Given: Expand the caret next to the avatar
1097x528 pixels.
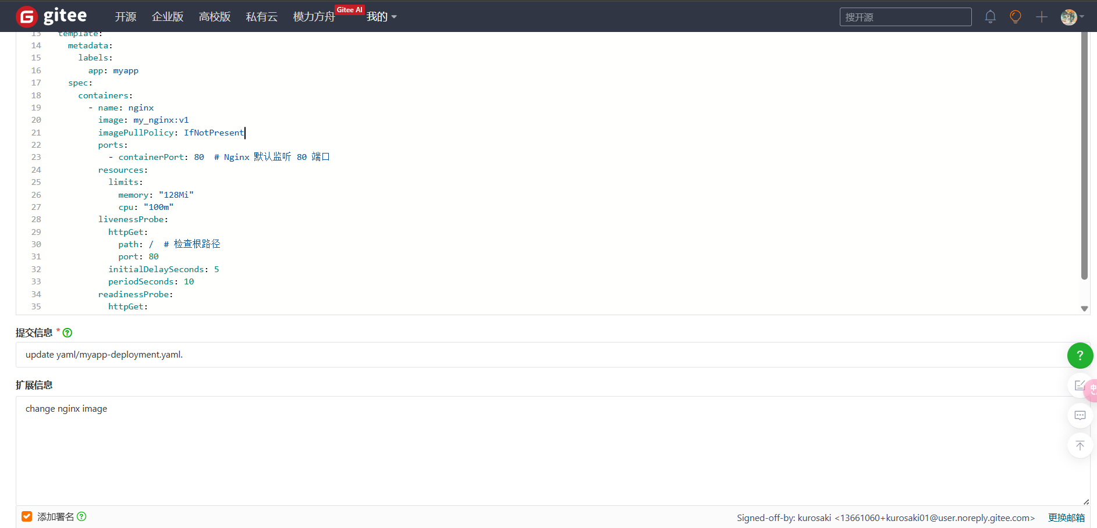Looking at the screenshot, I should [1082, 17].
